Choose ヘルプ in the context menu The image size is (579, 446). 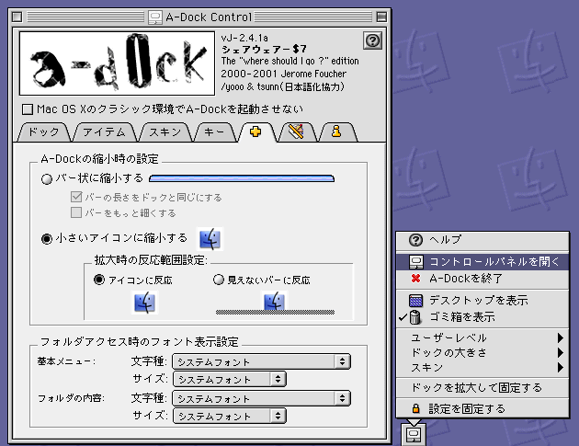coord(482,240)
